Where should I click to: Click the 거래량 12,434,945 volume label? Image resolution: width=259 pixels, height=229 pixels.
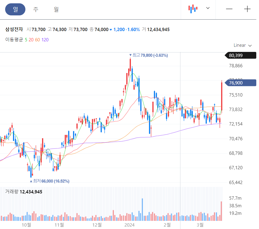coord(24,192)
